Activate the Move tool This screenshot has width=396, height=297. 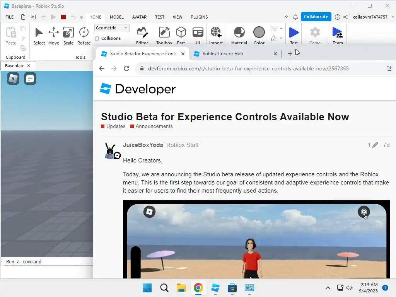pyautogui.click(x=53, y=36)
